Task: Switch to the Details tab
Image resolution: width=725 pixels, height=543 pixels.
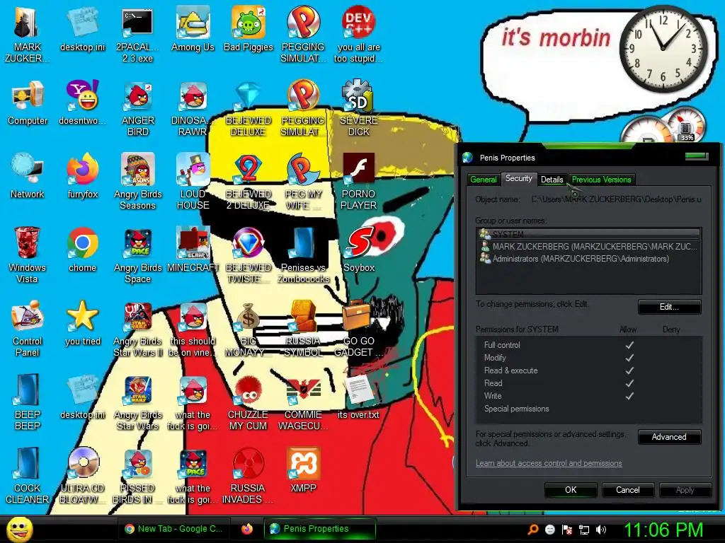Action: [x=552, y=180]
